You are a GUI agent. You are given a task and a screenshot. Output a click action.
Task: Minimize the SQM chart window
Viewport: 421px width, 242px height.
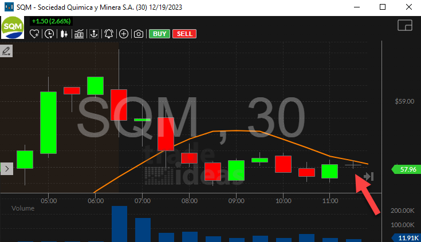(x=357, y=7)
